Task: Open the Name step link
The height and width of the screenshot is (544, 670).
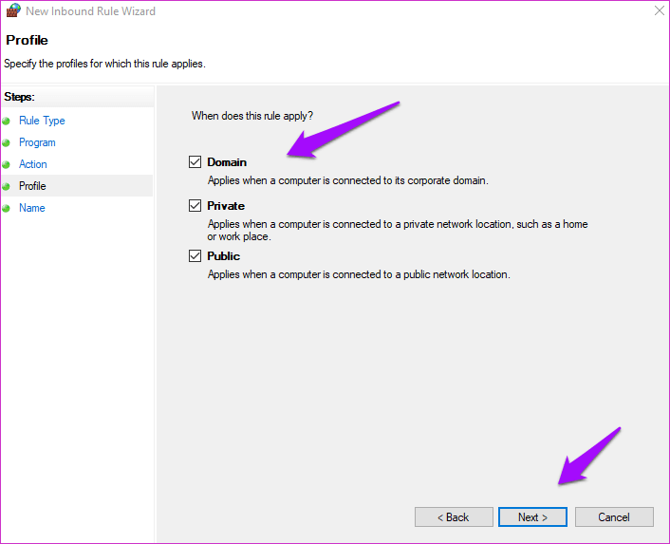Action: tap(32, 208)
